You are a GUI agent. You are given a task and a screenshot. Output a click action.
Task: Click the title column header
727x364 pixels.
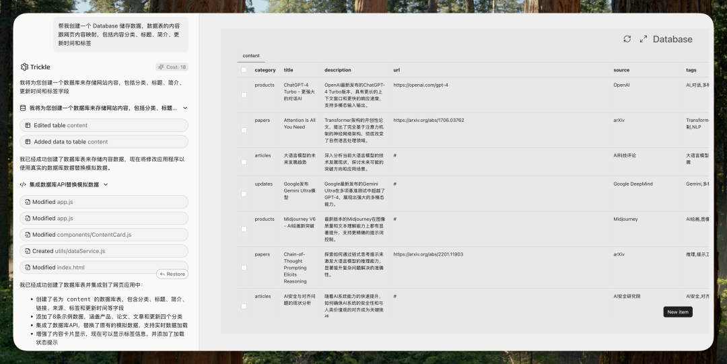(x=288, y=70)
